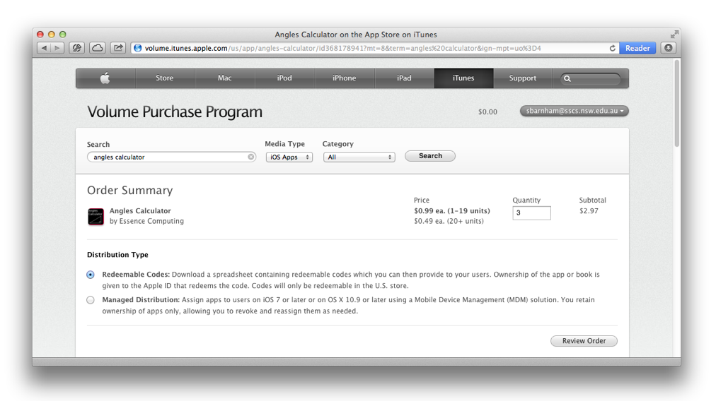Select the Managed Distribution radio button
This screenshot has height=401, width=716.
point(91,300)
